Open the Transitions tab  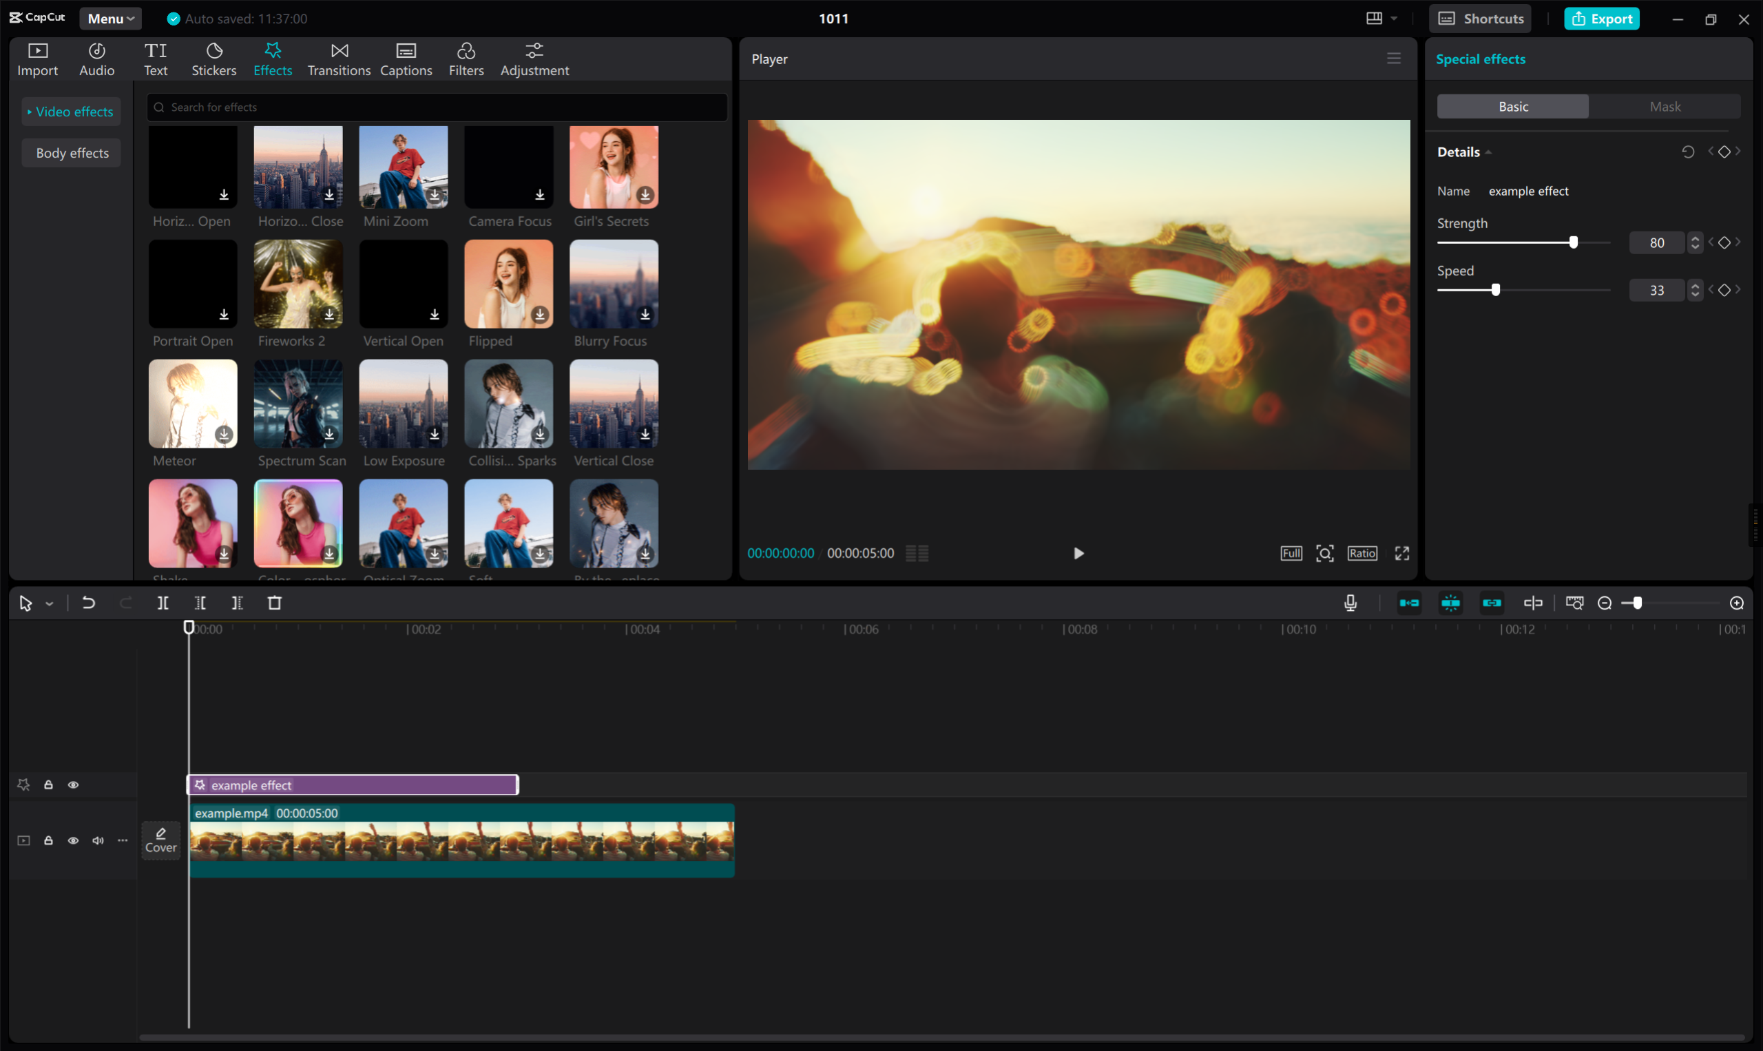(339, 59)
